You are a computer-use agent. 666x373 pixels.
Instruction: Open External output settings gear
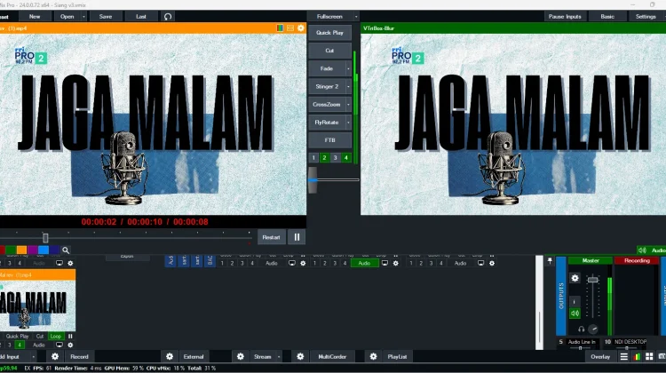point(170,356)
